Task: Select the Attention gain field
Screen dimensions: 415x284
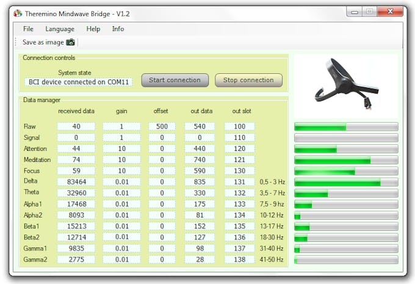Action: [121, 148]
